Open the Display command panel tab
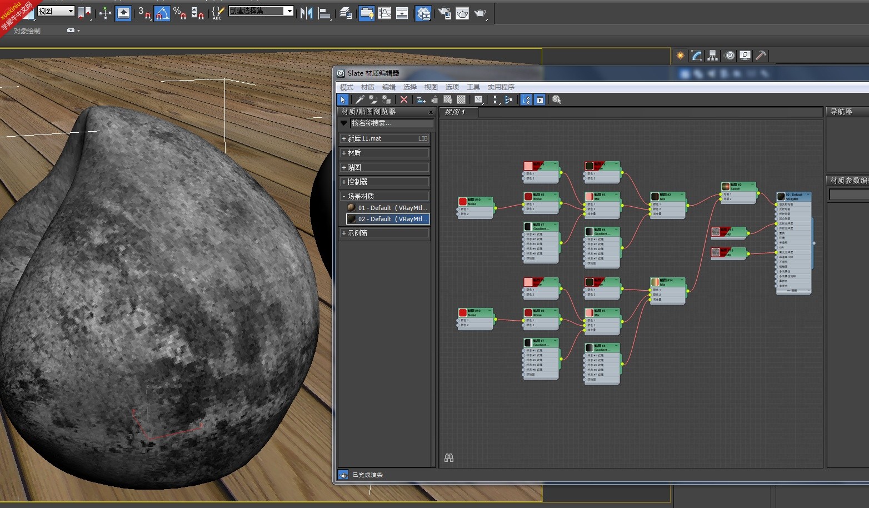 (x=745, y=56)
